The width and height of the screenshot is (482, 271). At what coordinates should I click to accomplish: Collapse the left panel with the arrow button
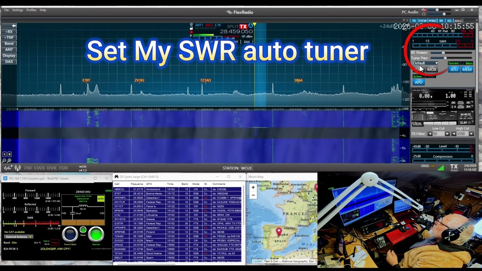9,26
